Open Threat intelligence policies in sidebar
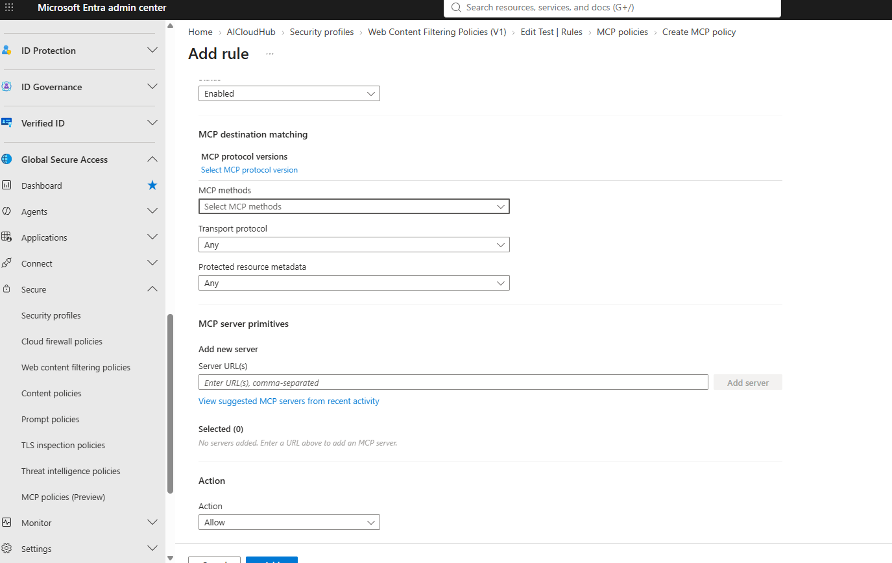 (71, 471)
